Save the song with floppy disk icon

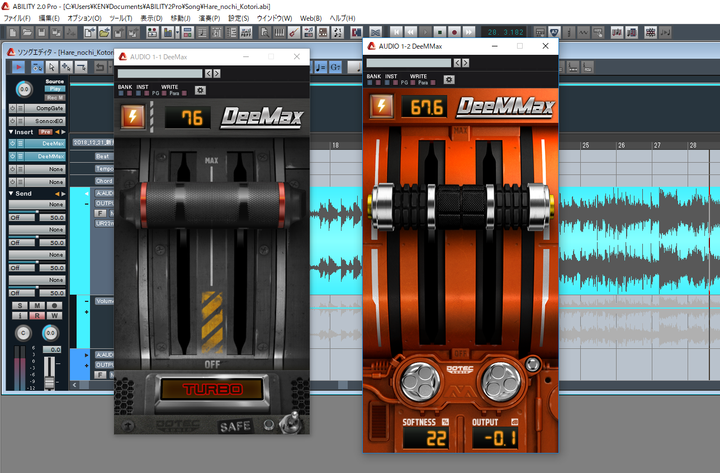point(41,32)
